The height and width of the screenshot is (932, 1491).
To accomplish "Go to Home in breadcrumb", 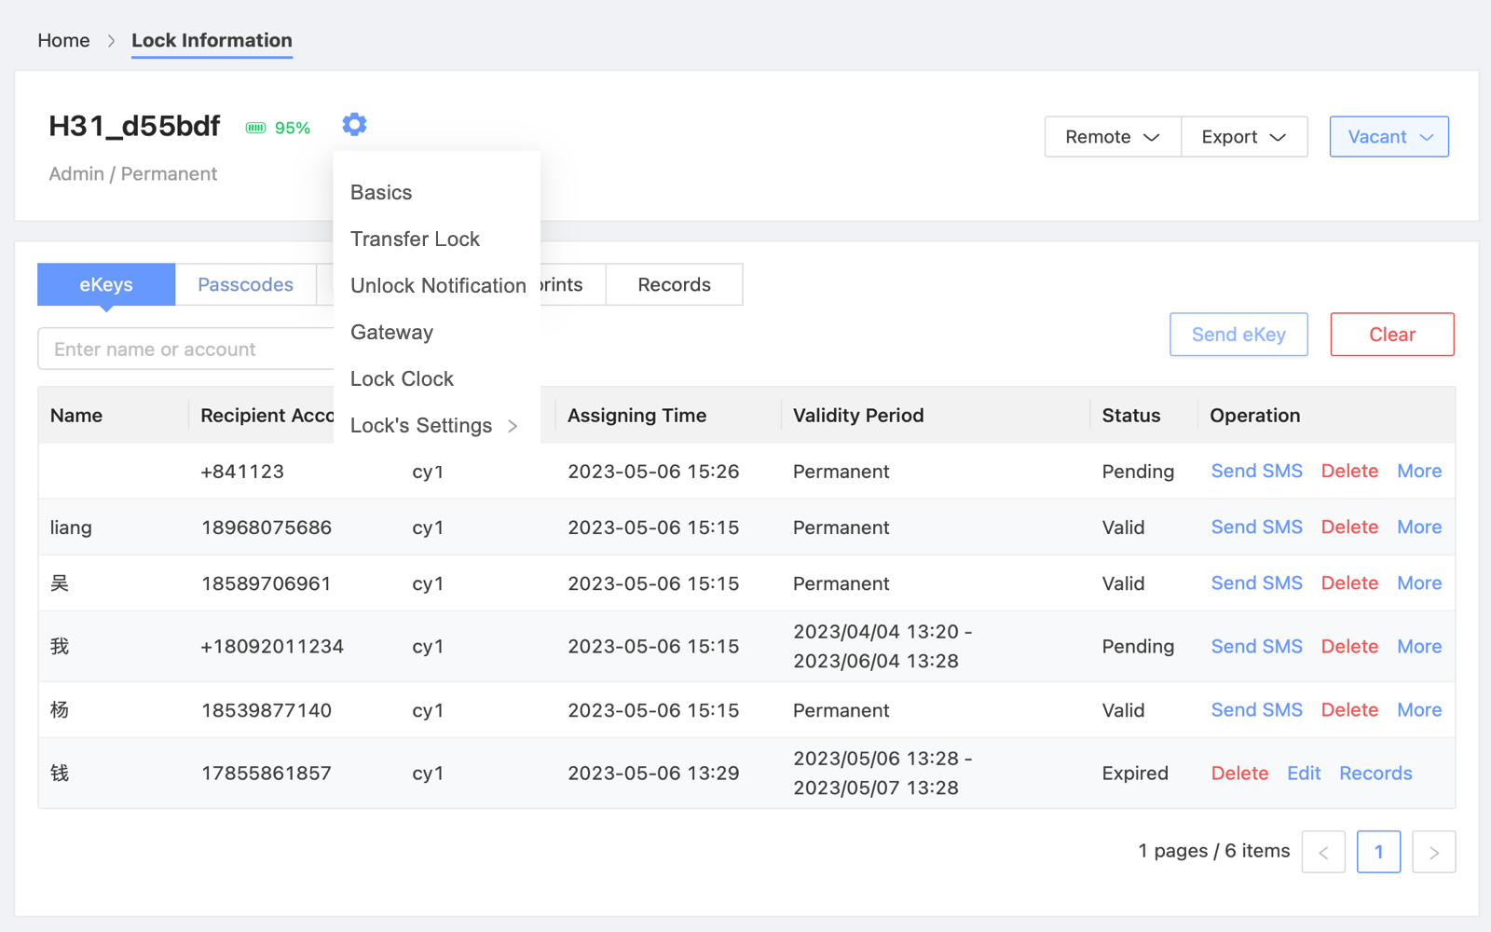I will click(63, 40).
